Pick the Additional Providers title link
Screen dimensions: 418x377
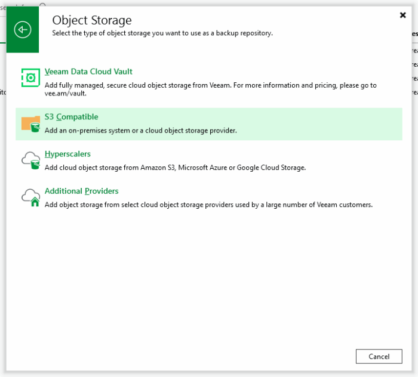(81, 191)
